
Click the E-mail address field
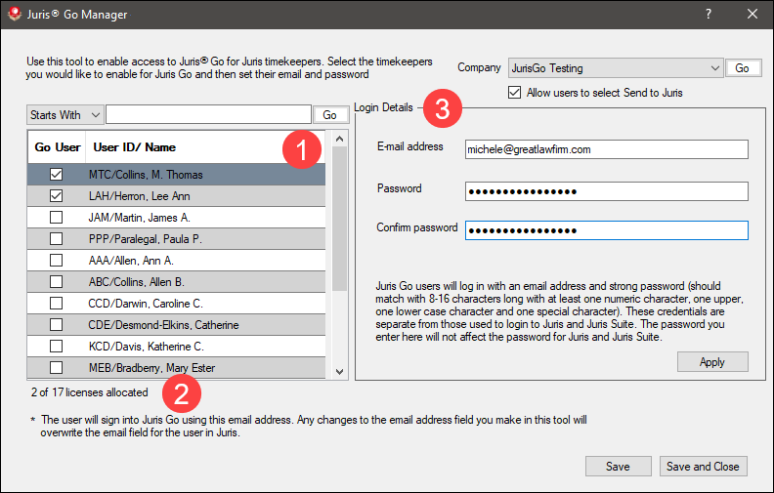606,149
